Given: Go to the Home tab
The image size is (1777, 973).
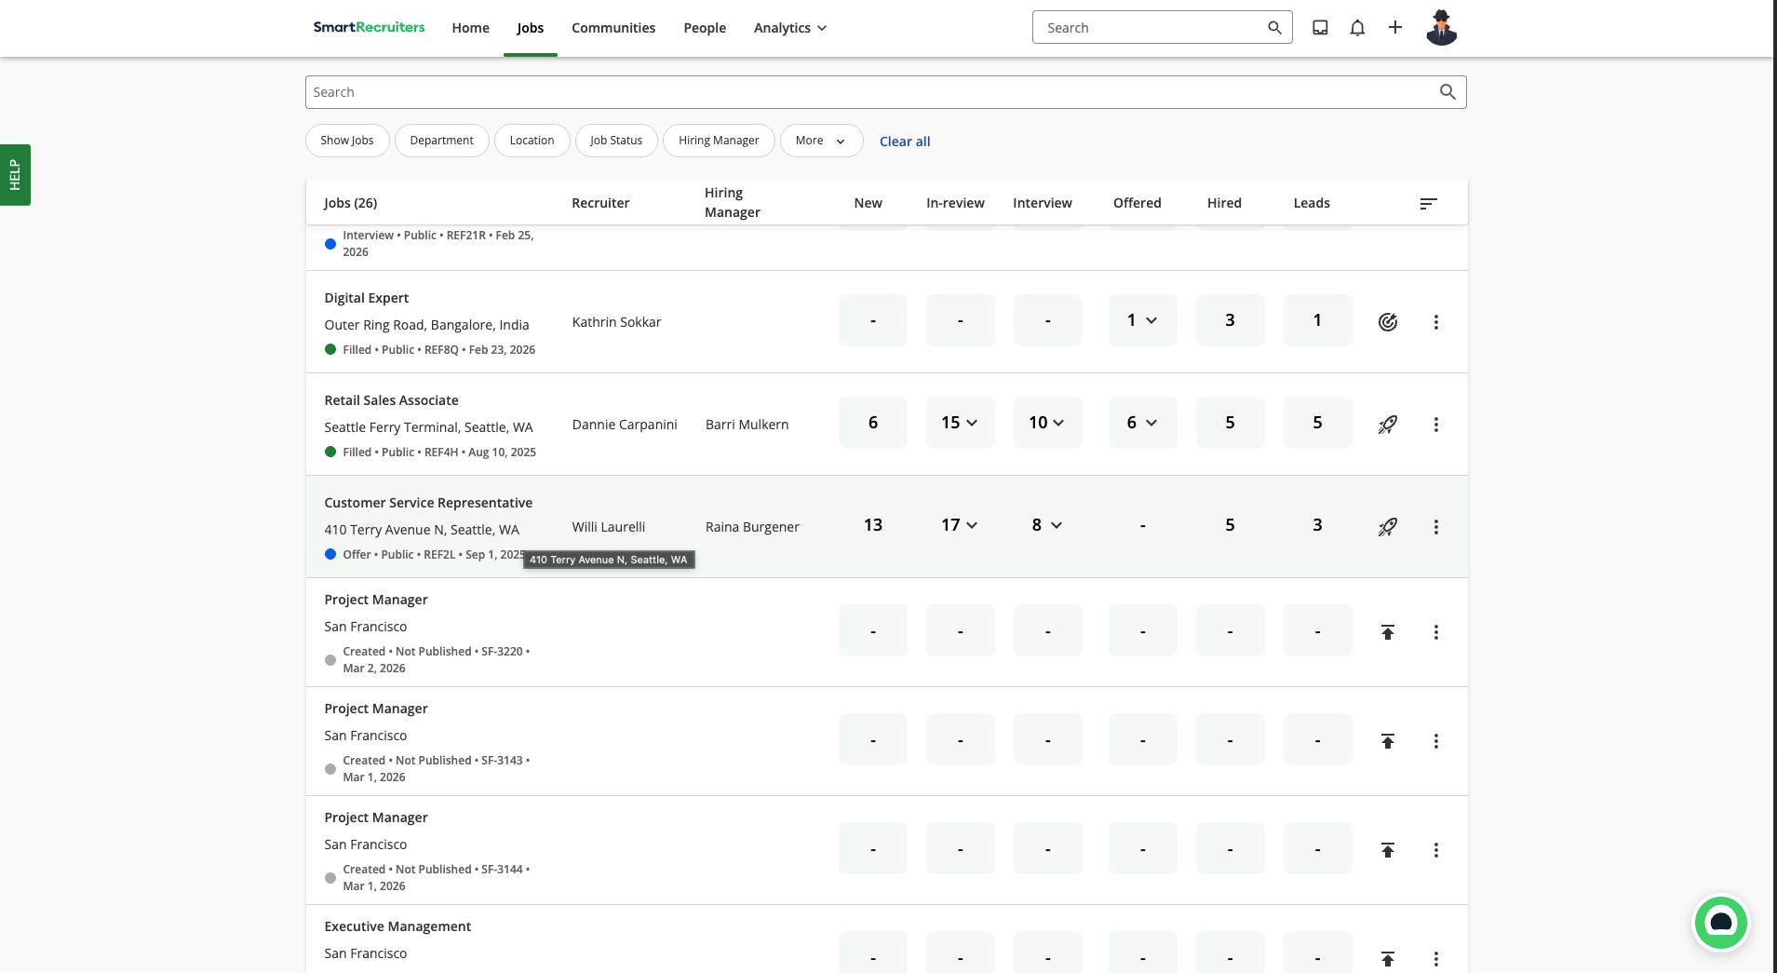Looking at the screenshot, I should point(470,28).
